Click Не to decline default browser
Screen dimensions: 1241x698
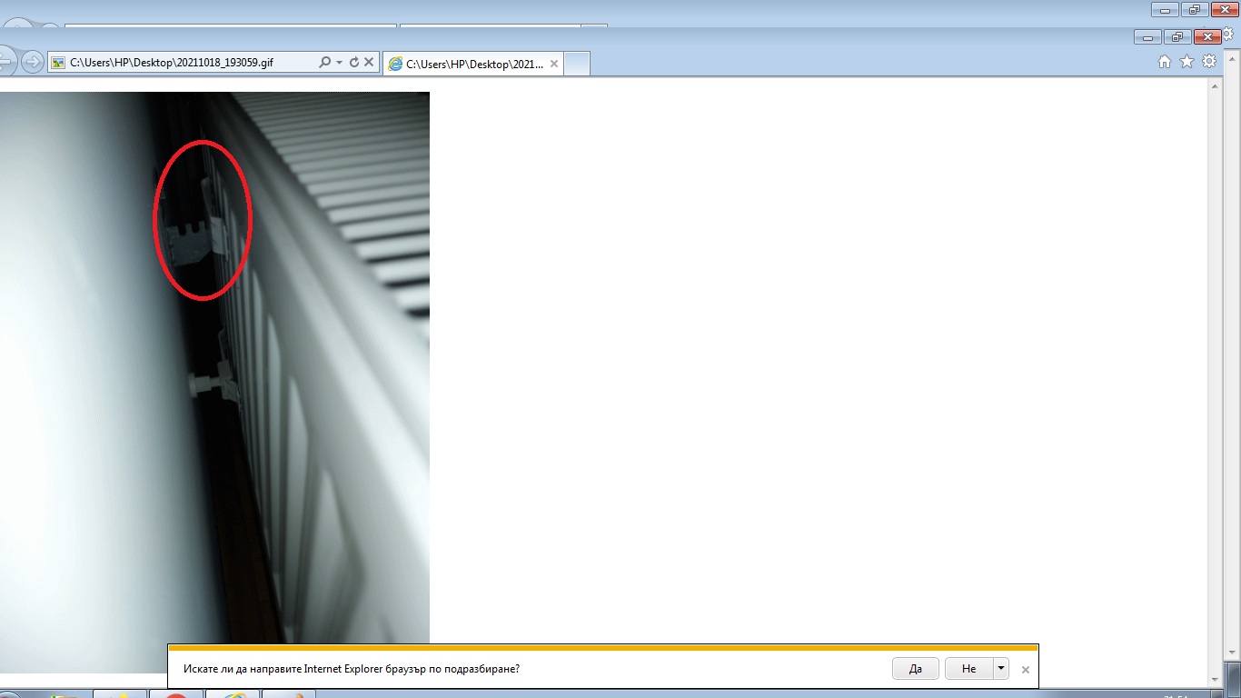[968, 669]
